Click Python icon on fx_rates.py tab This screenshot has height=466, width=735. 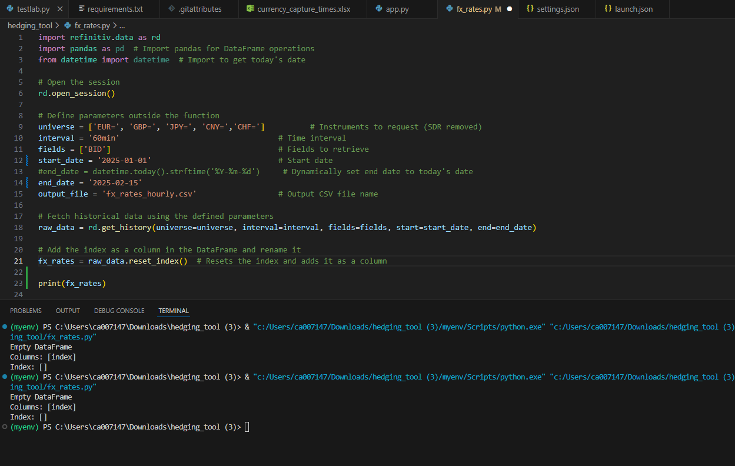pyautogui.click(x=450, y=9)
